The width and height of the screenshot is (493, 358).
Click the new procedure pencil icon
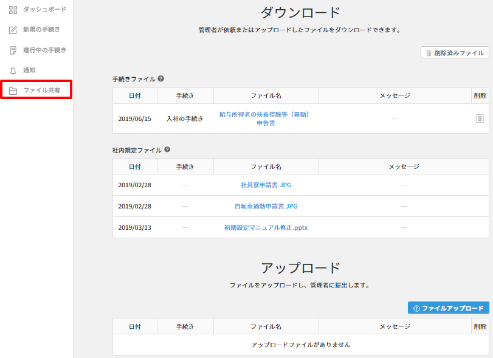tap(13, 30)
